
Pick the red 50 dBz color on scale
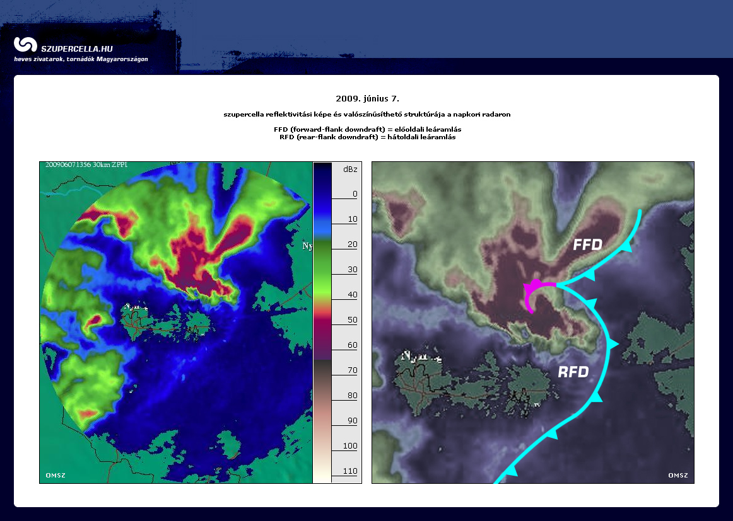click(322, 313)
